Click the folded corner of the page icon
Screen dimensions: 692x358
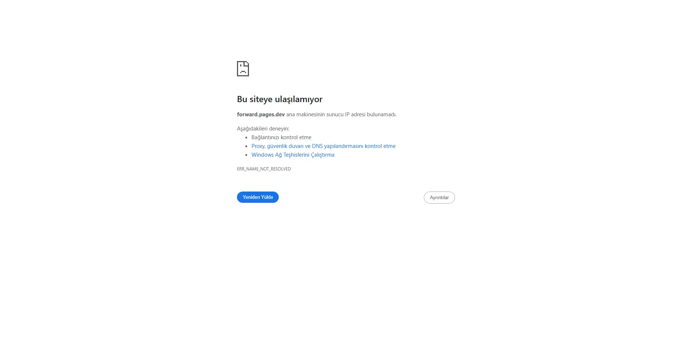(x=247, y=63)
